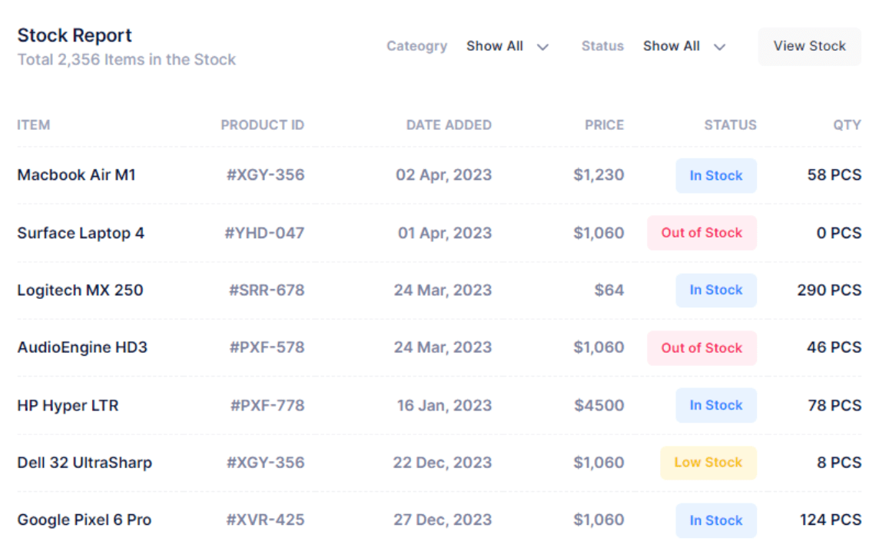Open the Status Show All dropdown
The height and width of the screenshot is (558, 879).
tap(684, 47)
